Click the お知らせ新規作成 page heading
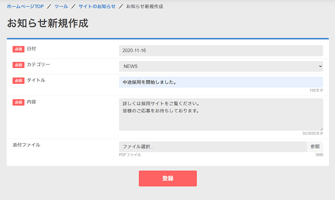Viewport: 335px width, 200px height. [48, 23]
